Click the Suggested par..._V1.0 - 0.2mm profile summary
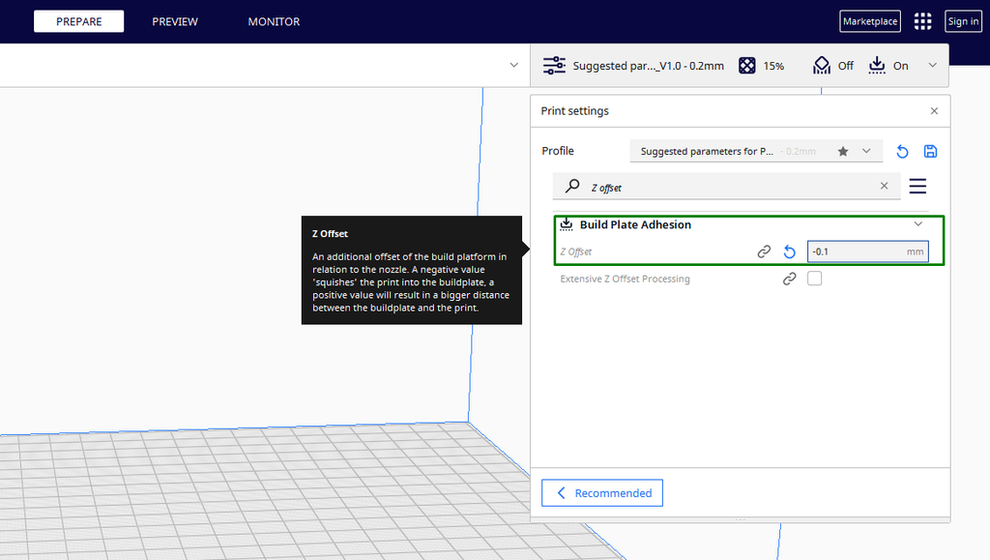 [x=648, y=66]
